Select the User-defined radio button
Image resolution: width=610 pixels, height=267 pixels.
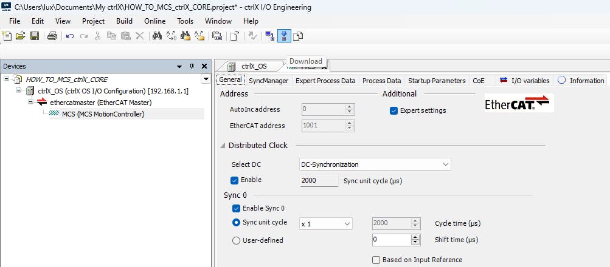(x=236, y=241)
